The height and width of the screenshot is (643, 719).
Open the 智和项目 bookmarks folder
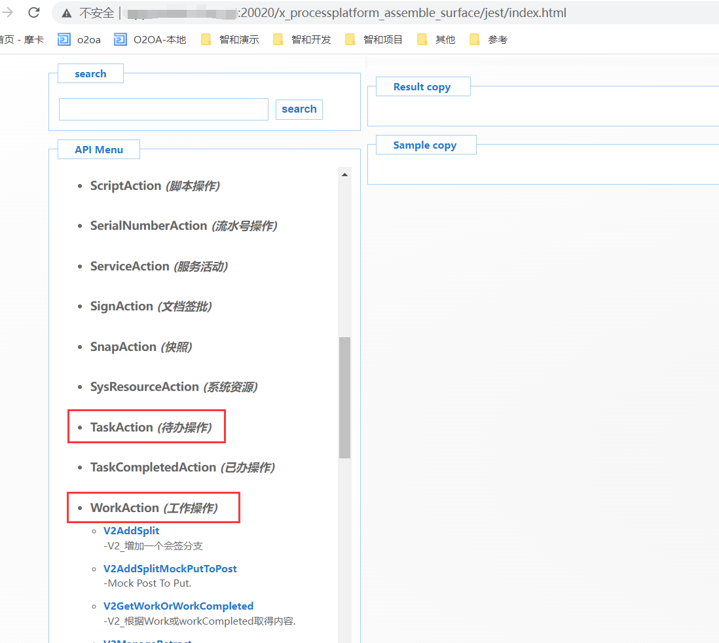(374, 40)
